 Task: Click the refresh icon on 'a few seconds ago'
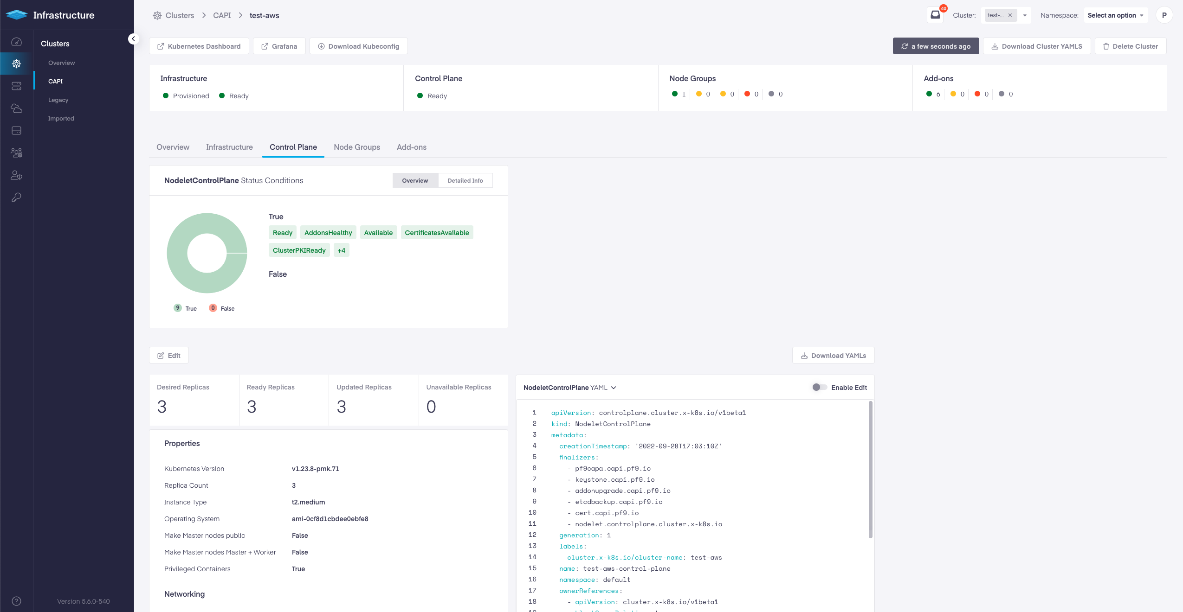(905, 46)
